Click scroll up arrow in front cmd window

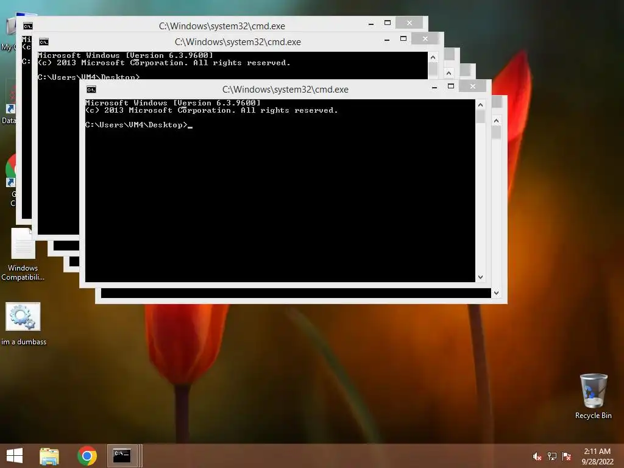480,105
